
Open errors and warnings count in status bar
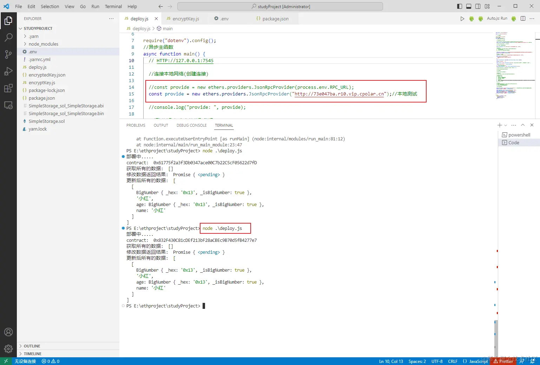(51, 361)
